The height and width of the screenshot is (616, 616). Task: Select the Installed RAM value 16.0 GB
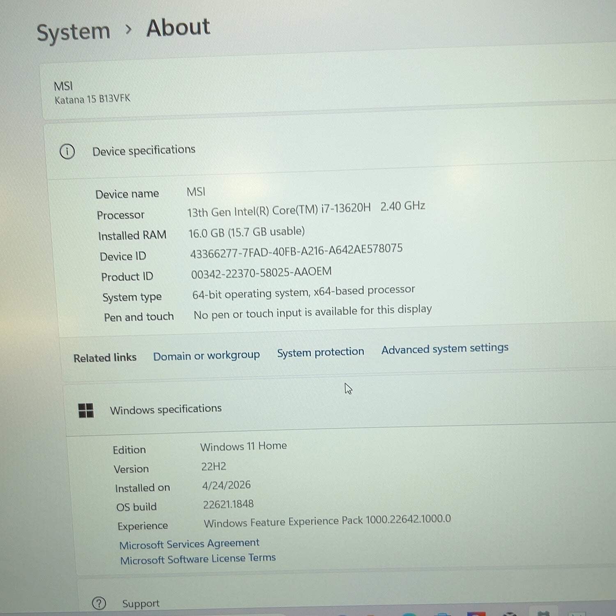point(246,232)
